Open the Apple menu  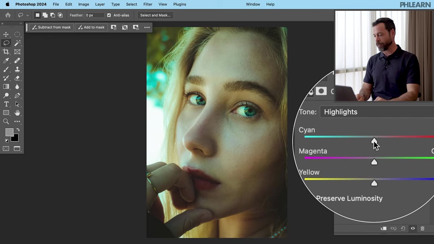click(x=8, y=4)
